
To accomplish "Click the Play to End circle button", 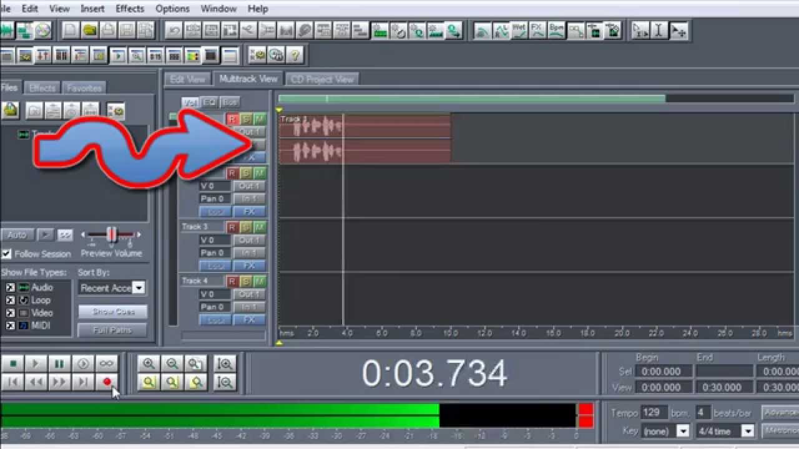I will click(x=83, y=364).
